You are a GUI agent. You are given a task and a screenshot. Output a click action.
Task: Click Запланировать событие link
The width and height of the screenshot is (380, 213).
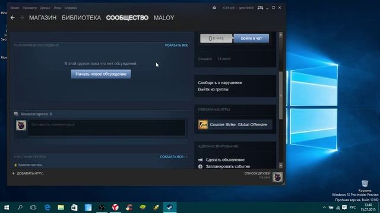tap(228, 167)
